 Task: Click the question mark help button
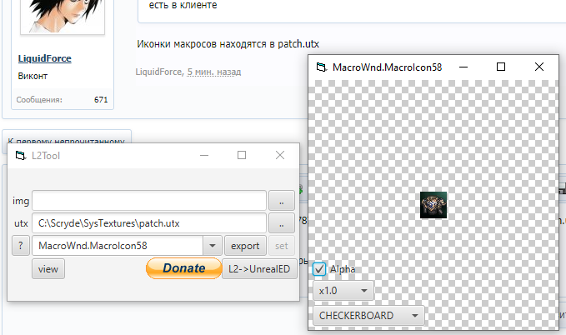pos(20,246)
